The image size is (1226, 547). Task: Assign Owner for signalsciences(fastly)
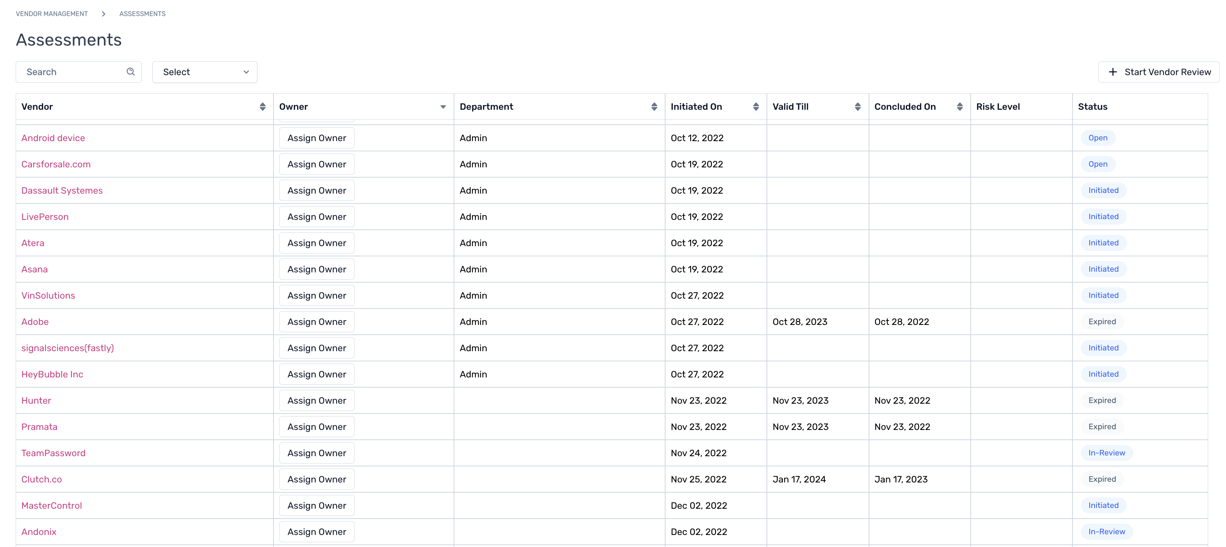tap(317, 348)
